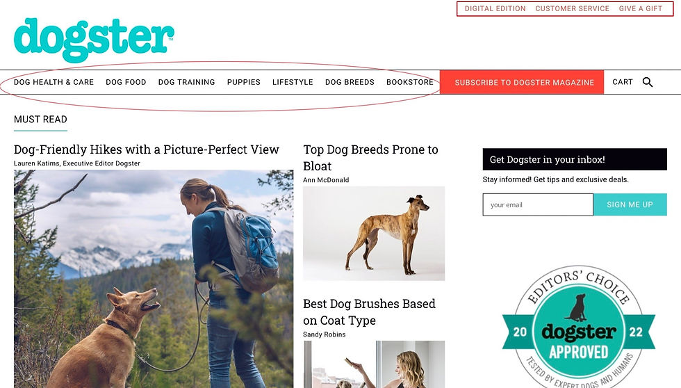
Task: Click the Sign Me Up button
Action: (630, 204)
